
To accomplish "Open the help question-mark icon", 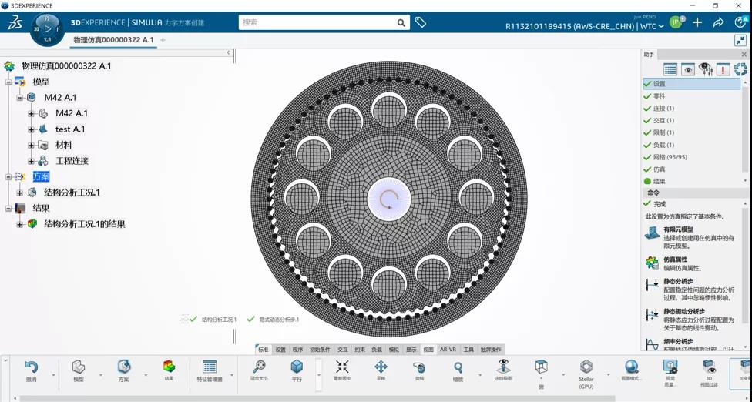I will 740,22.
